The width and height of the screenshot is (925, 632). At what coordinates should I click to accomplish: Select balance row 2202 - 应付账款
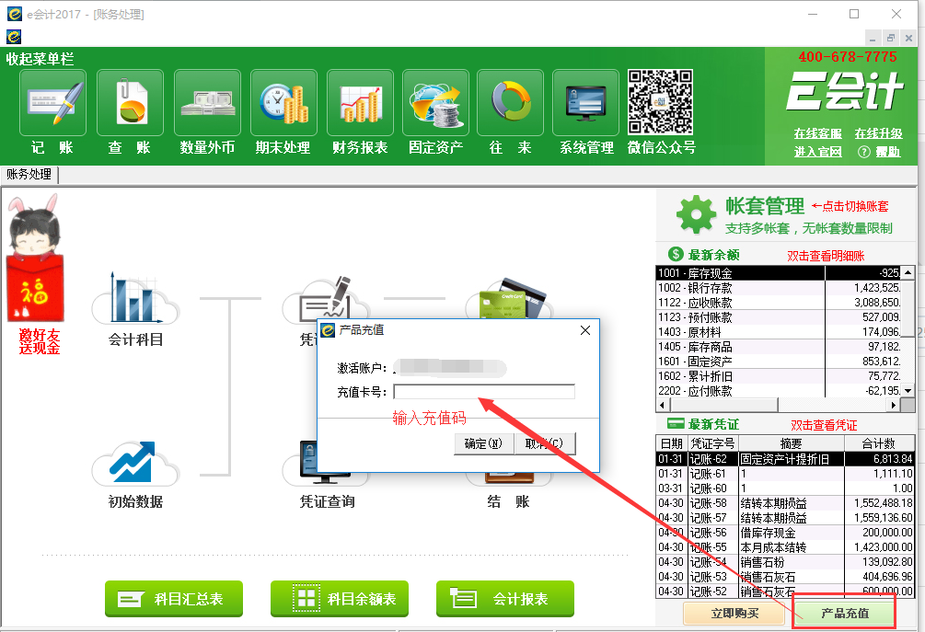pyautogui.click(x=779, y=391)
